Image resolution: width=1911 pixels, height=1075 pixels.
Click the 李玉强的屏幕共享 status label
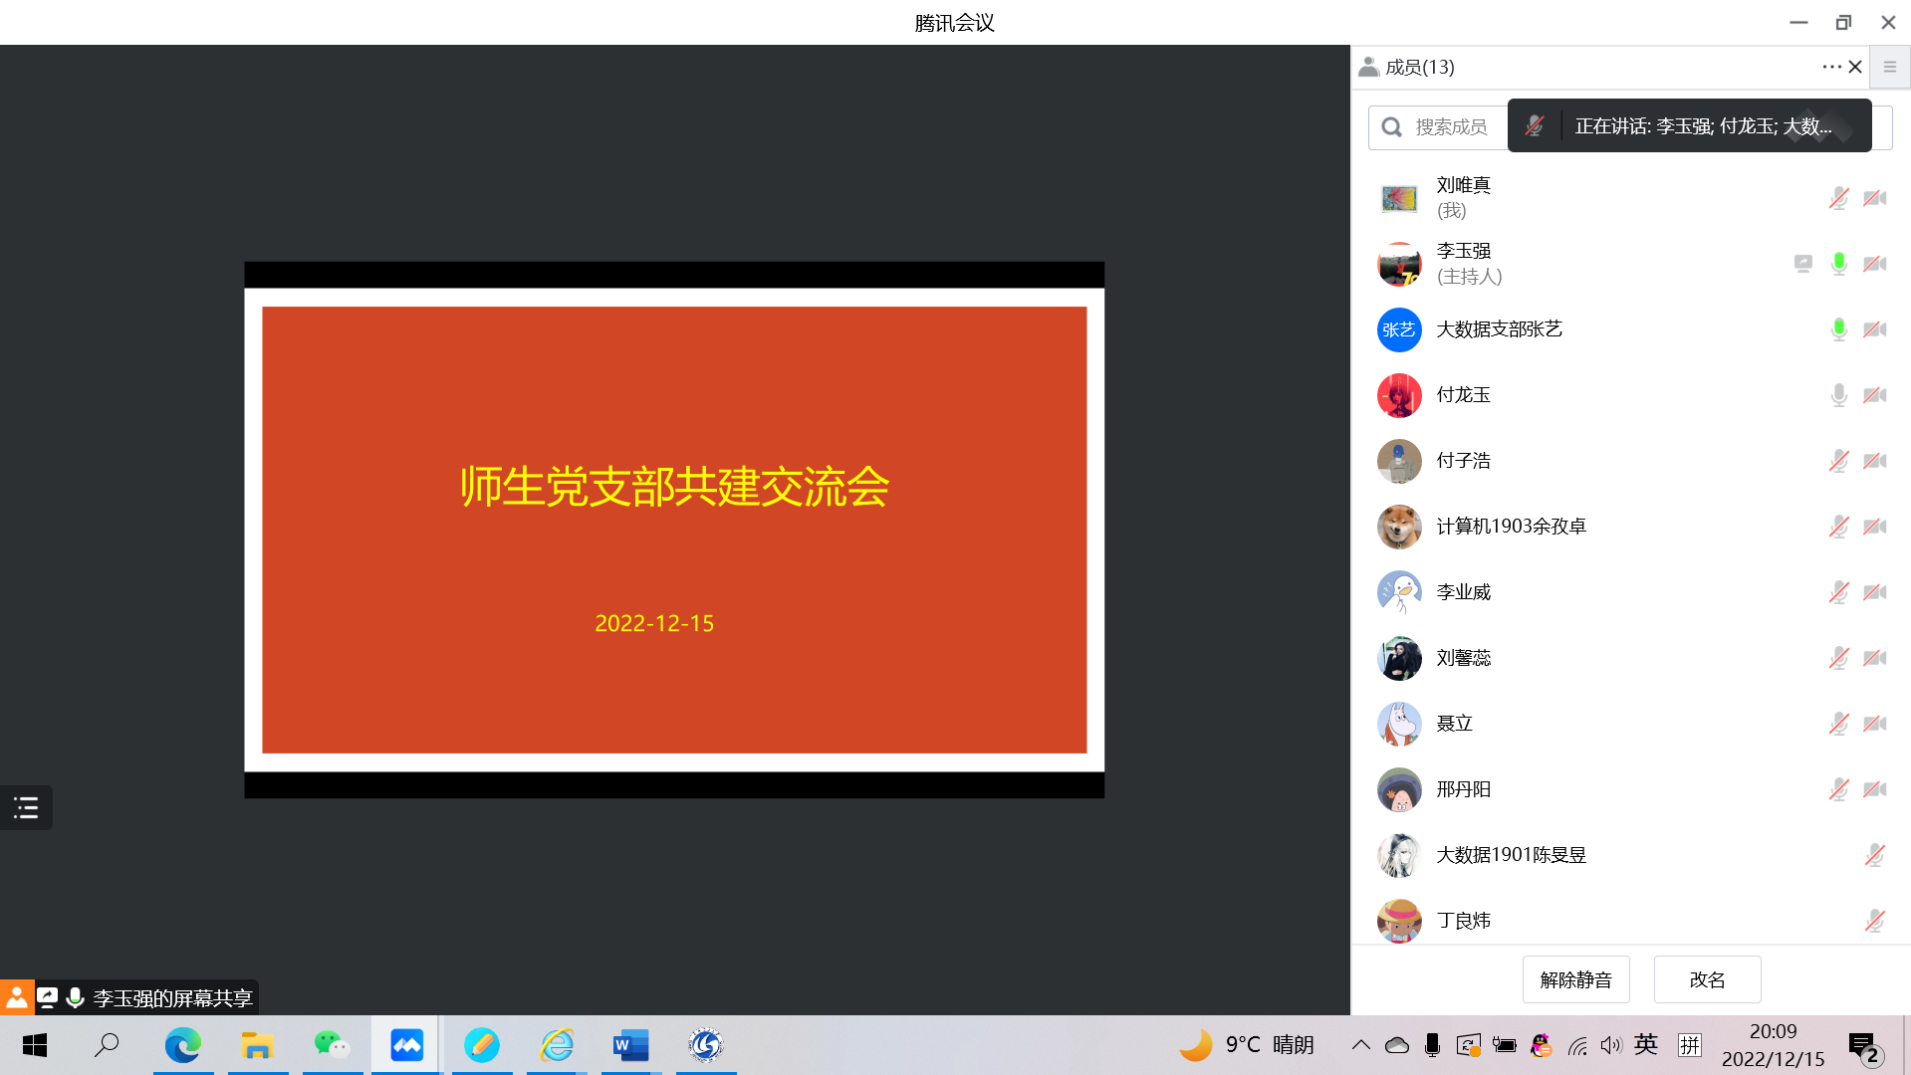[x=172, y=998]
